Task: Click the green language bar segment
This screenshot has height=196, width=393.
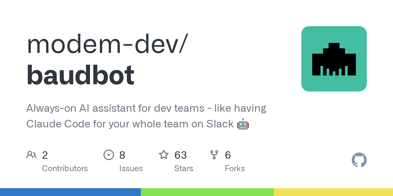Action: click(x=207, y=192)
